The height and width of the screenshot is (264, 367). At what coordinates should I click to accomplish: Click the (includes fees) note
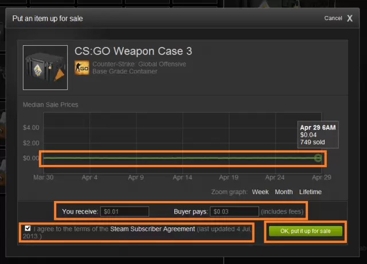click(x=282, y=212)
